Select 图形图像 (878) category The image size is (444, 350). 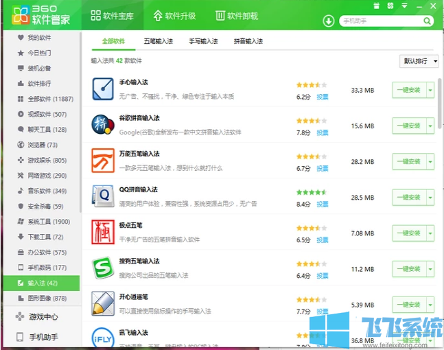point(42,298)
